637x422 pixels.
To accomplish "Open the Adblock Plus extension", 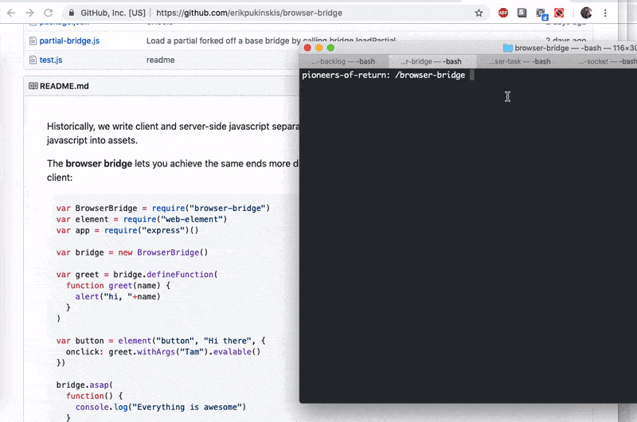I will click(x=503, y=13).
